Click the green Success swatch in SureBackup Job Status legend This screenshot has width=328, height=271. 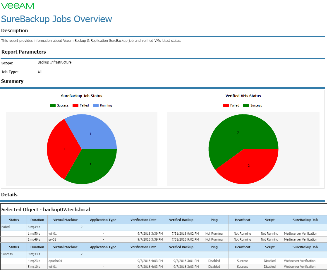52,105
